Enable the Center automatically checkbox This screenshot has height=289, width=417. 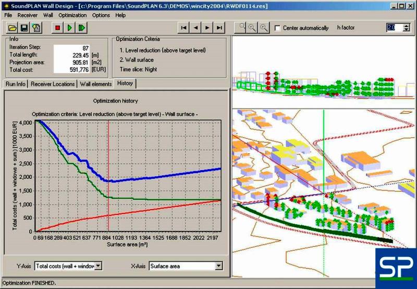pos(277,28)
